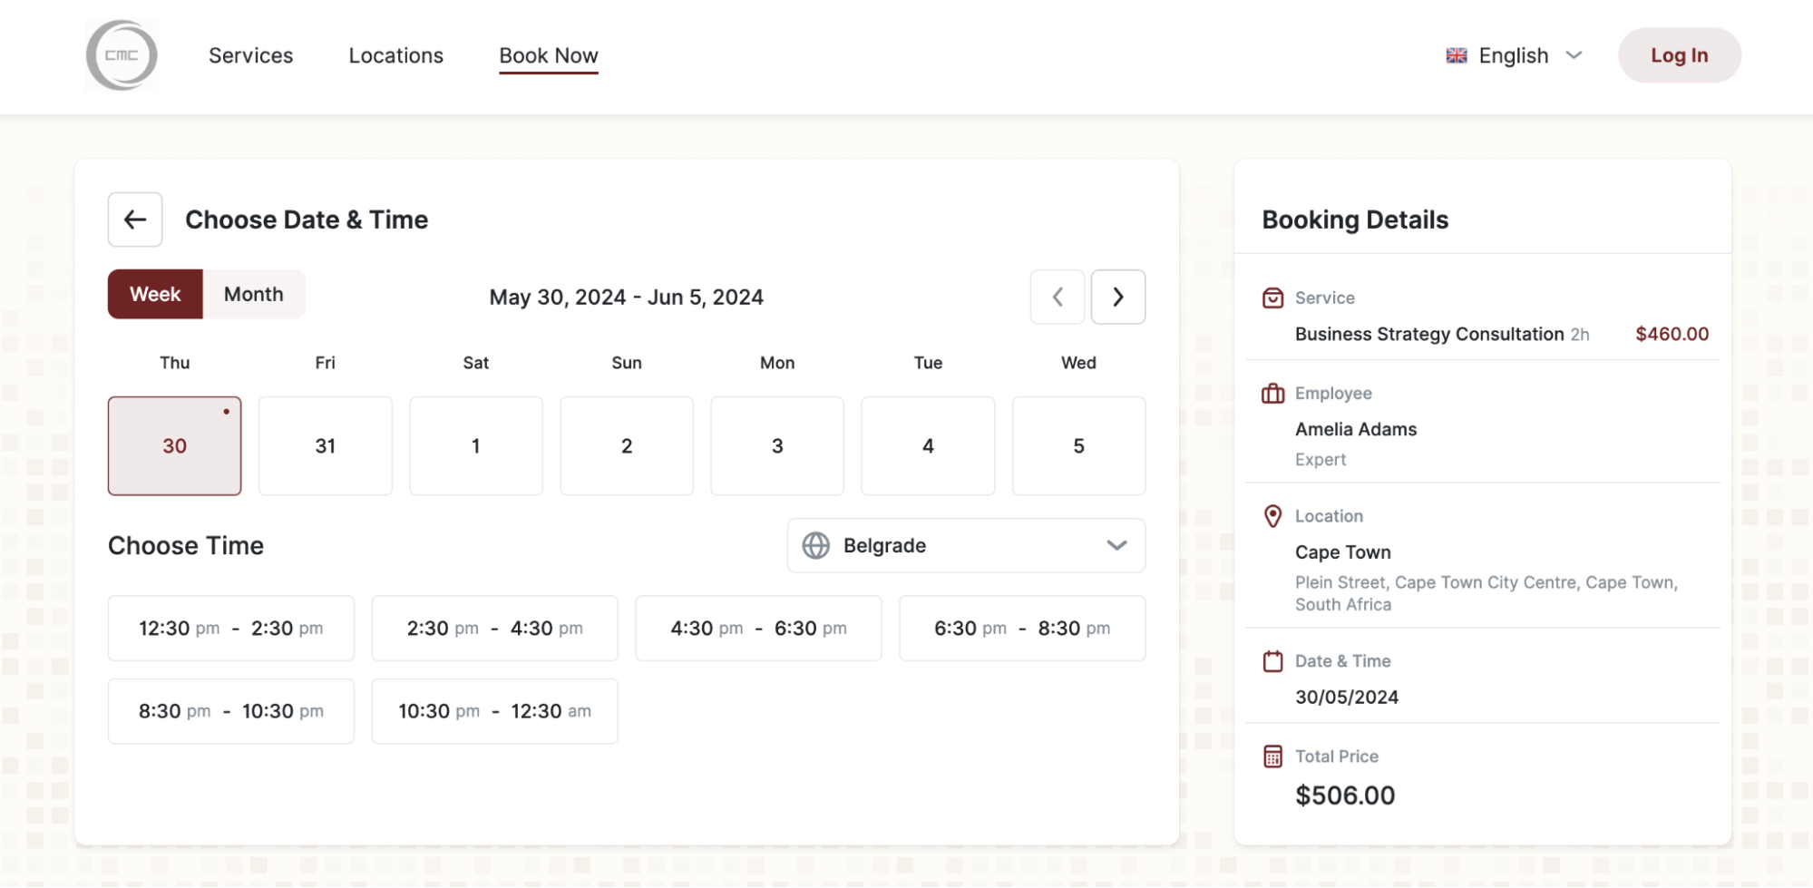Viewport: 1813px width, 888px height.
Task: Choose the 10:30 pm - 12:30 am slot
Action: (x=495, y=711)
